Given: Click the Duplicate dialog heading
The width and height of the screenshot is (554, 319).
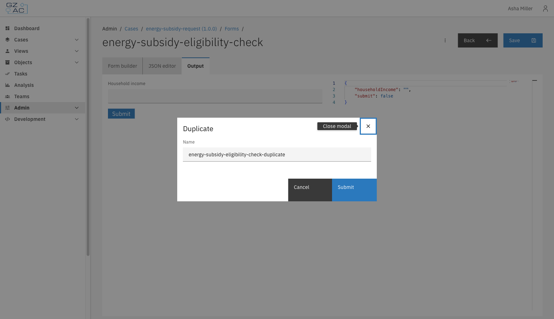Looking at the screenshot, I should (x=198, y=129).
